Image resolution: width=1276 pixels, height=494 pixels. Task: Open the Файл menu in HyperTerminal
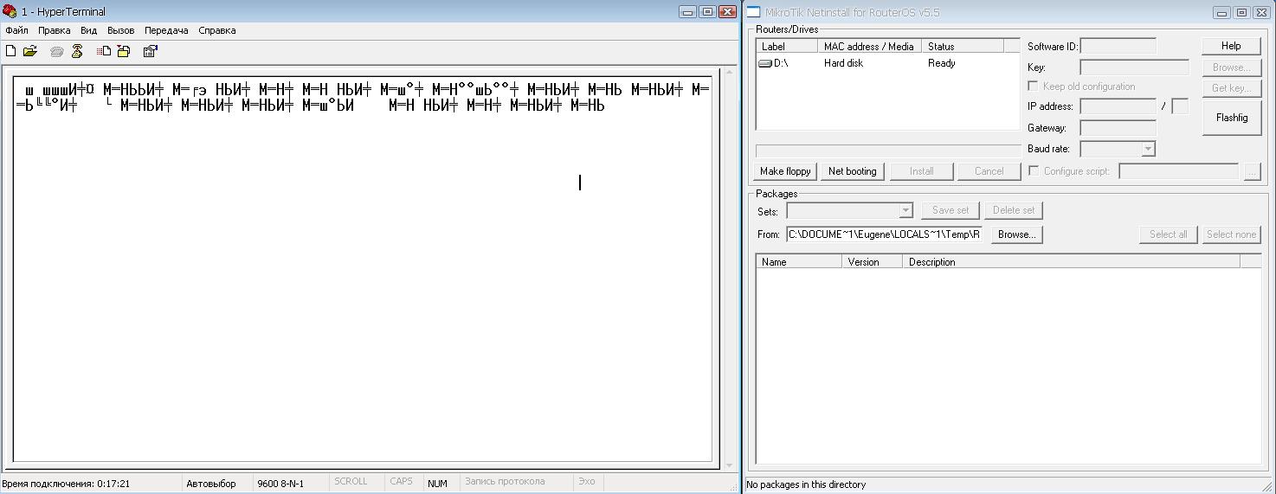click(x=16, y=30)
